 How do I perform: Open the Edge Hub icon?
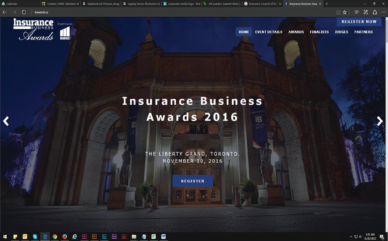click(x=357, y=12)
